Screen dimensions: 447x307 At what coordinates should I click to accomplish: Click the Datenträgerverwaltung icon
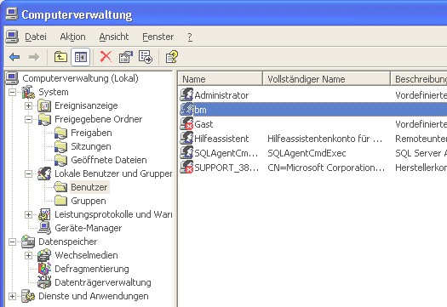(44, 282)
